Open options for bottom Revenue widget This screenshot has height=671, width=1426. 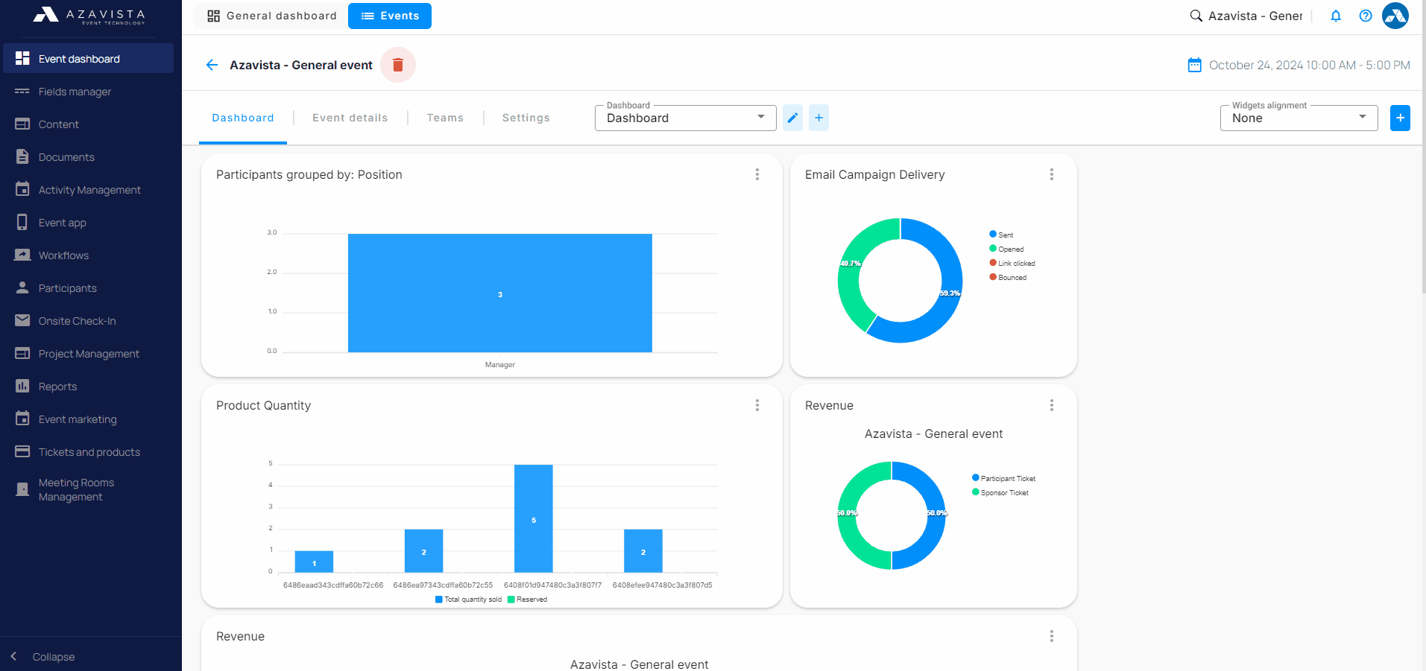click(1052, 636)
